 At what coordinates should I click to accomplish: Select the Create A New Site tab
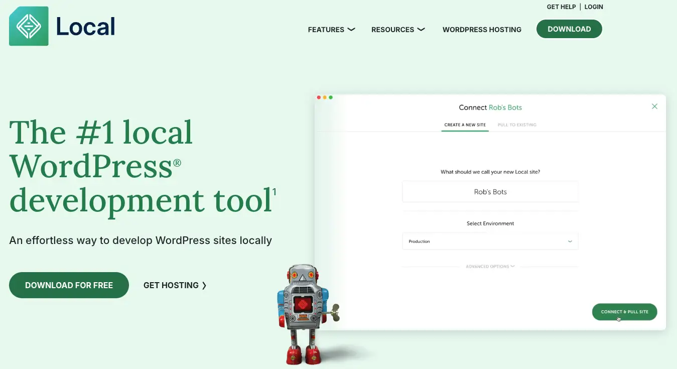pos(465,125)
